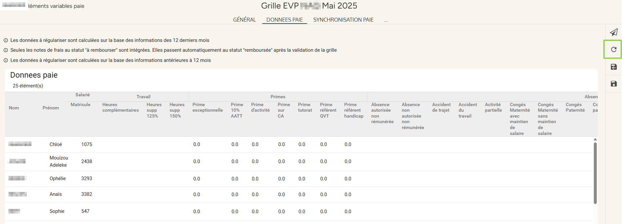Viewport: 622px width, 224px height.
Task: Click info icon beside notes de frais message
Action: pyautogui.click(x=6, y=50)
